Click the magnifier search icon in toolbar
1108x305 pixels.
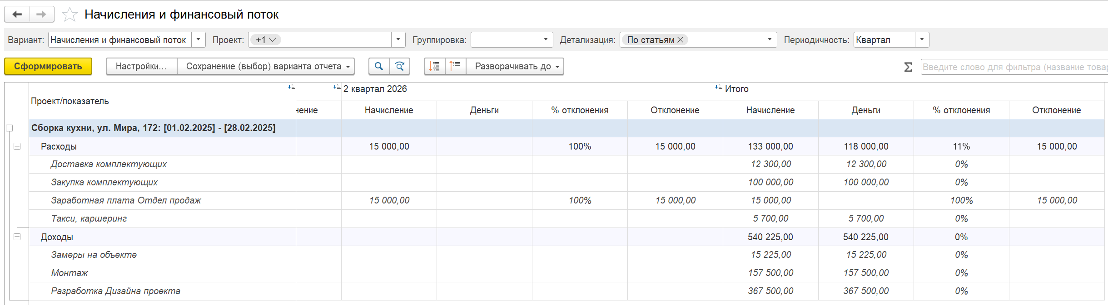tap(379, 66)
